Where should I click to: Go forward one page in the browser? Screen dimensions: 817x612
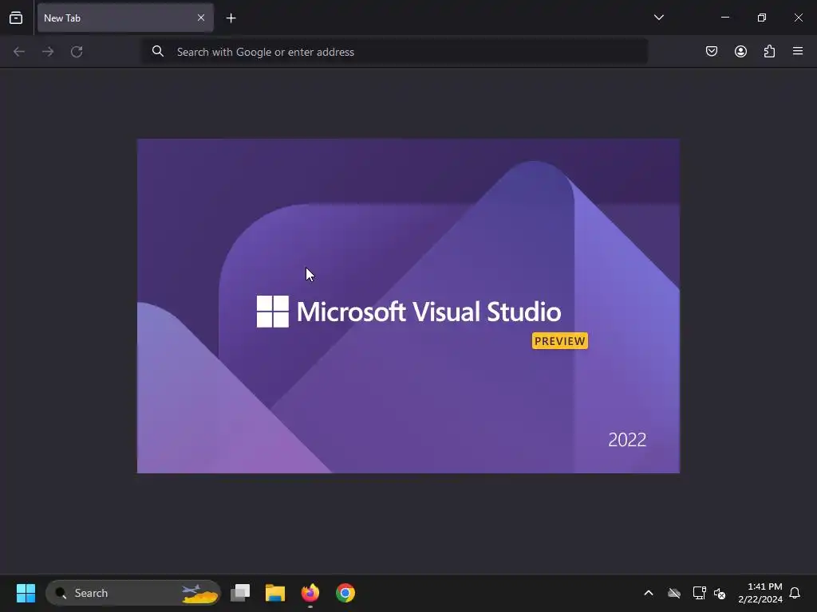[x=48, y=52]
